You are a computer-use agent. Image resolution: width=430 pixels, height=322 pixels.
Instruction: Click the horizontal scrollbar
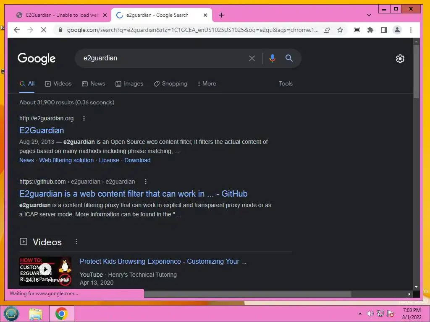(247, 294)
